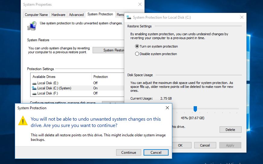Screen dimensions: 263x164
Task: Select the Local Disk (E:) row
Action: click(78, 83)
